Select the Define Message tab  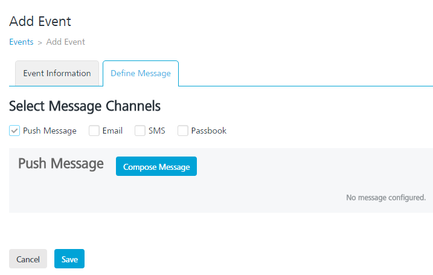pos(141,73)
